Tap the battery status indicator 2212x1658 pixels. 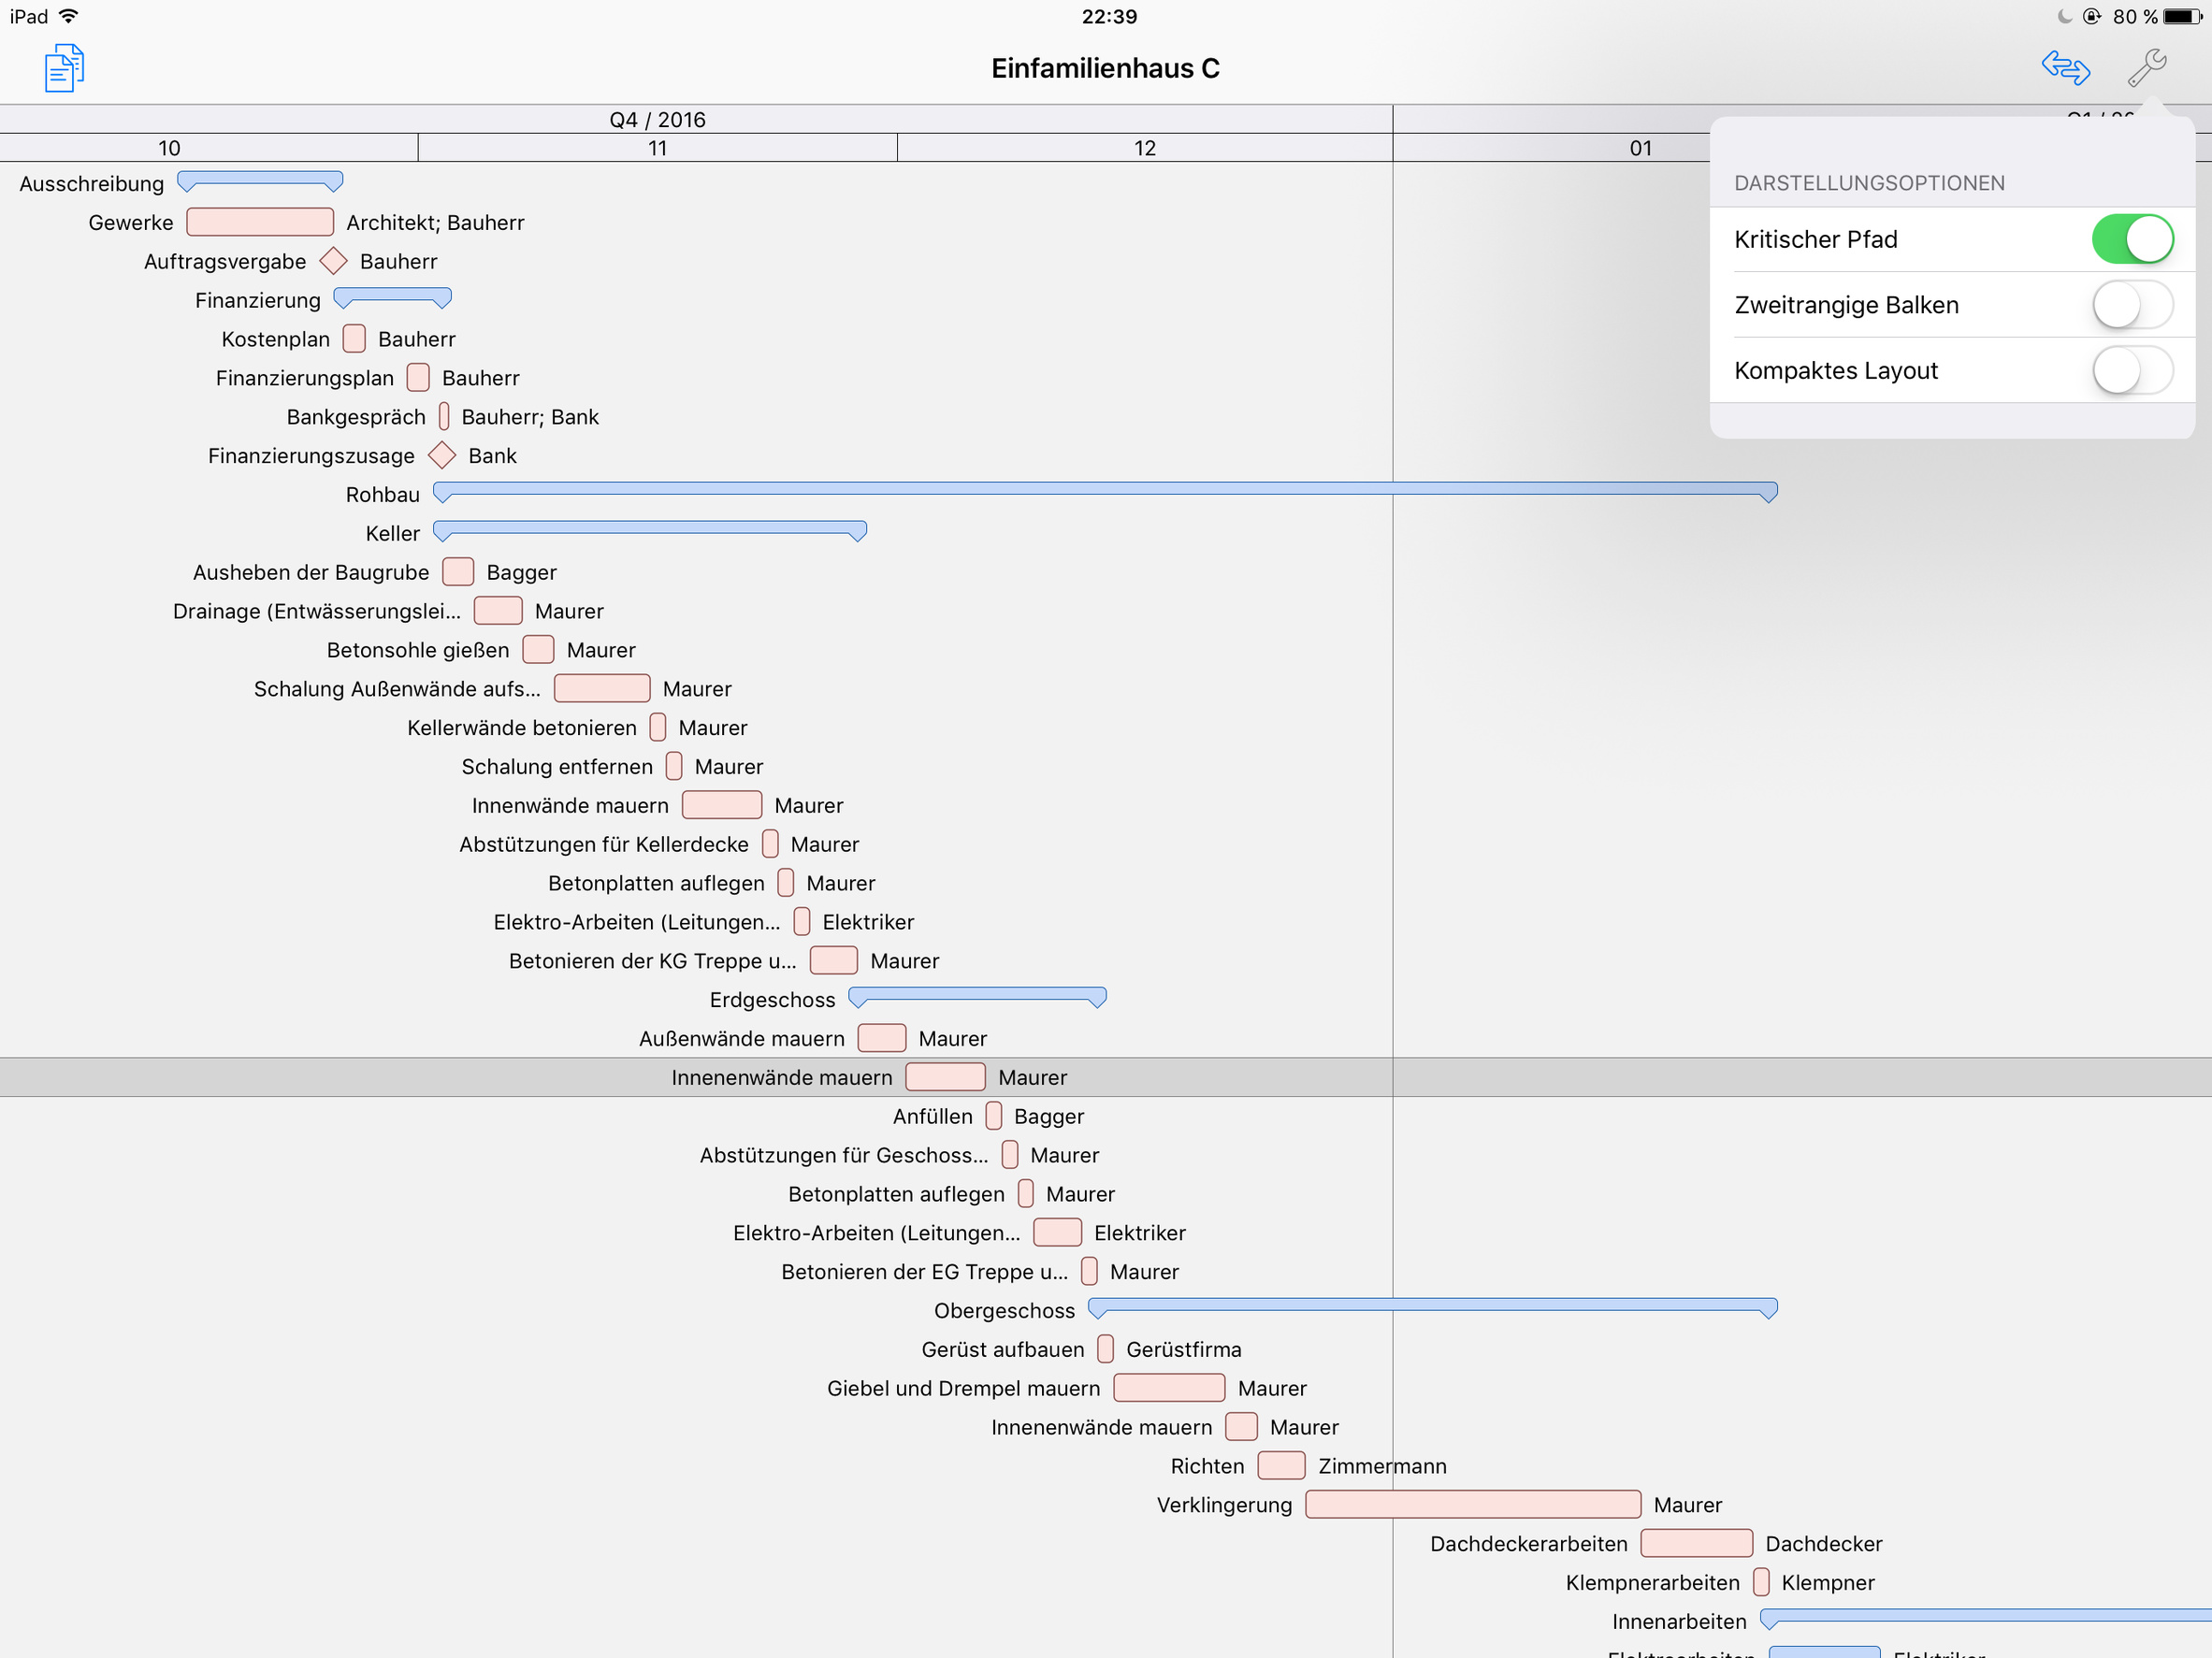tap(2181, 16)
